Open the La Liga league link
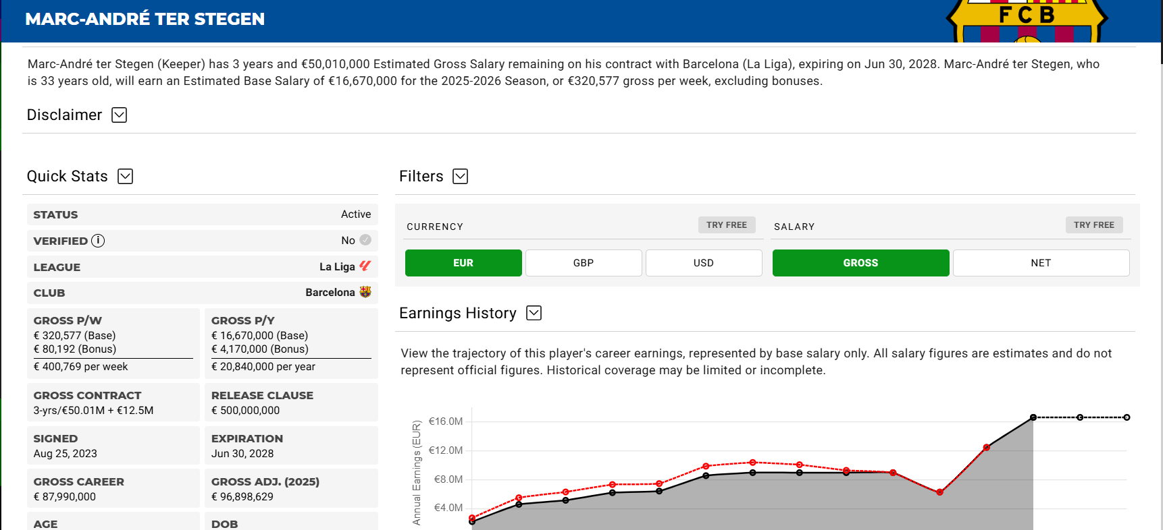This screenshot has height=530, width=1163. tap(337, 267)
